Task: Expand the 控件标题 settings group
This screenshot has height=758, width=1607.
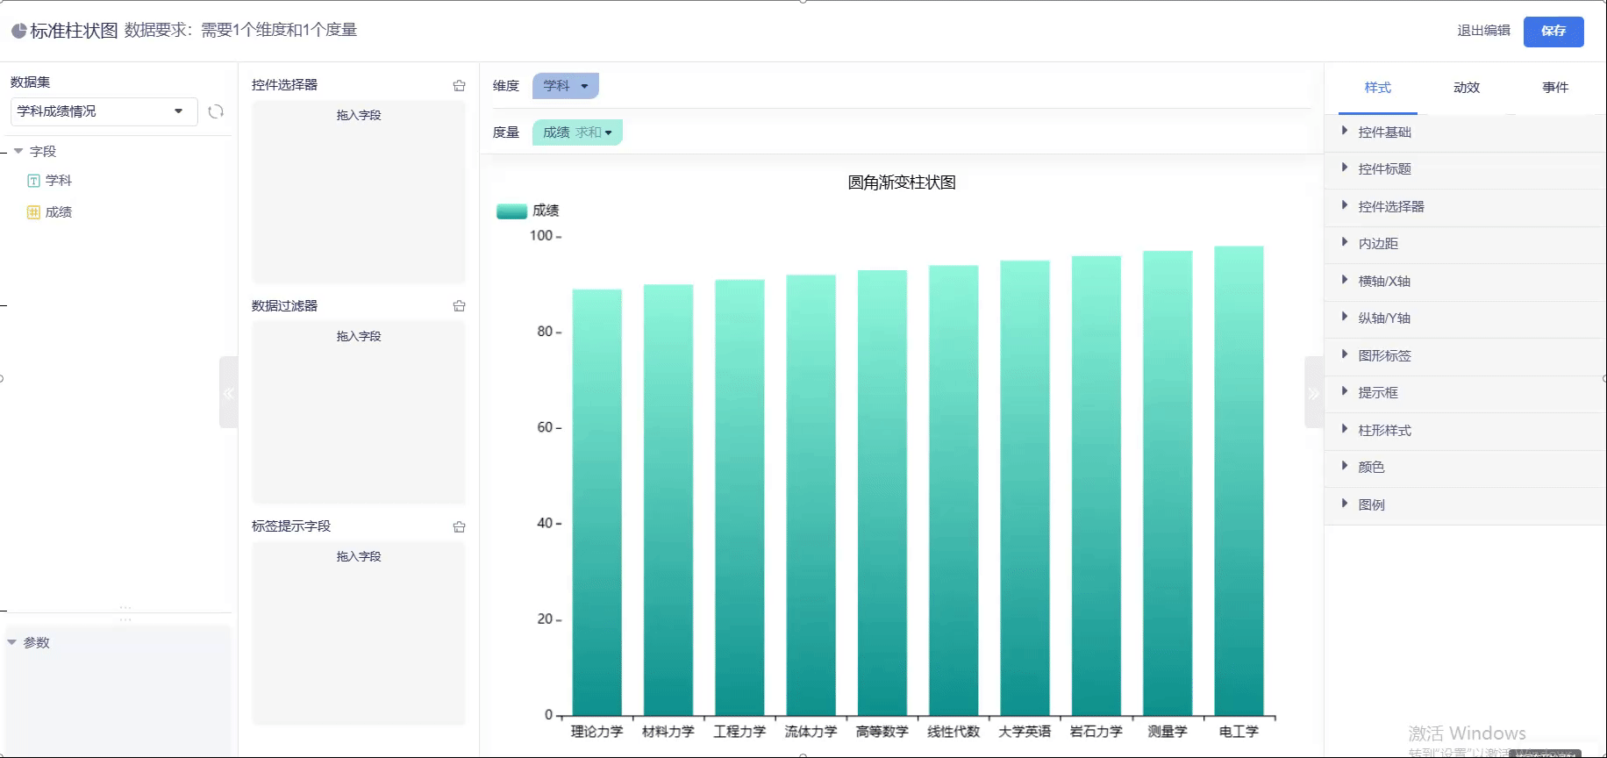Action: tap(1465, 169)
